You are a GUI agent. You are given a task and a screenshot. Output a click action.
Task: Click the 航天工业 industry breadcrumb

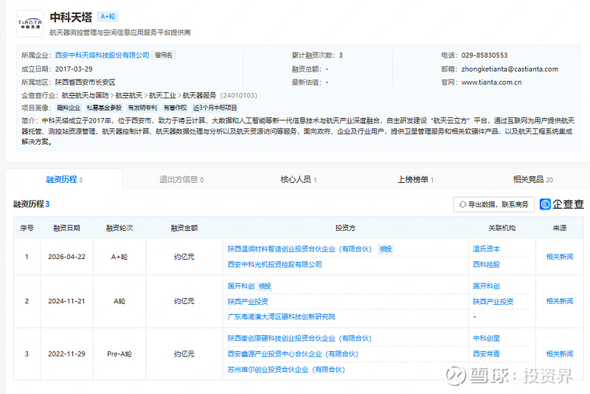click(162, 96)
